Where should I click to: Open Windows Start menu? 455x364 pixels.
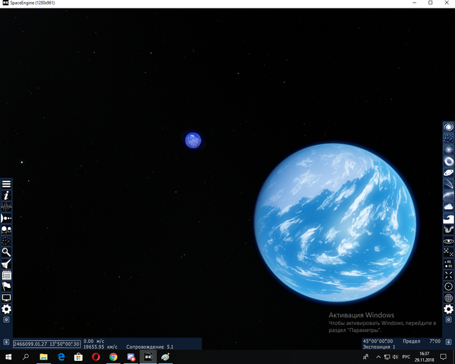8,357
